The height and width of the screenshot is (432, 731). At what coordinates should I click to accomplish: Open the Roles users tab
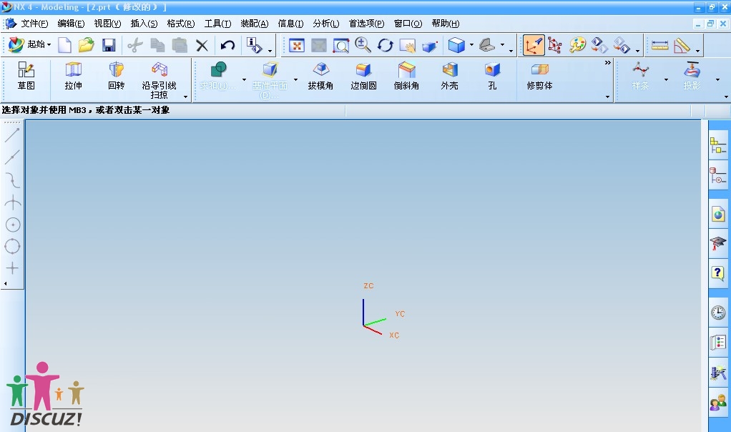coord(718,403)
